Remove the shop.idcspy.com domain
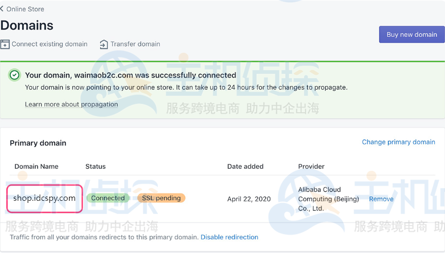The width and height of the screenshot is (445, 253). pyautogui.click(x=381, y=199)
